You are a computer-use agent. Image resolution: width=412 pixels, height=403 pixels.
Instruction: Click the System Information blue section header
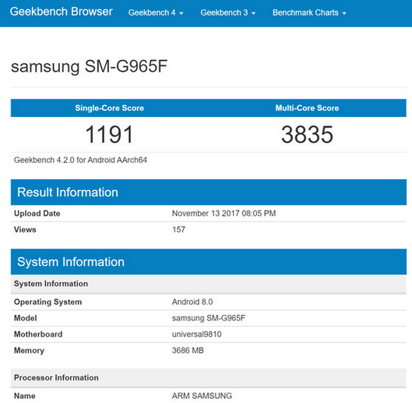coord(209,262)
